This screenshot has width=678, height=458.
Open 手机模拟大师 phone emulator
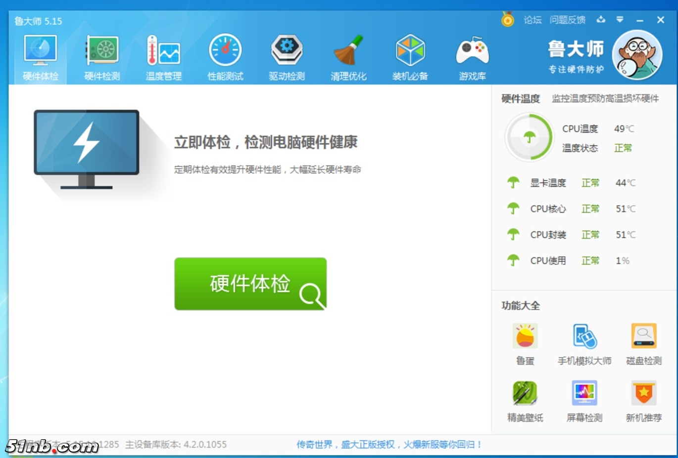[584, 344]
